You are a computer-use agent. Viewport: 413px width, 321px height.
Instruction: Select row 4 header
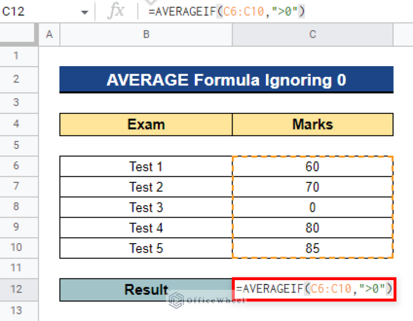[15, 124]
